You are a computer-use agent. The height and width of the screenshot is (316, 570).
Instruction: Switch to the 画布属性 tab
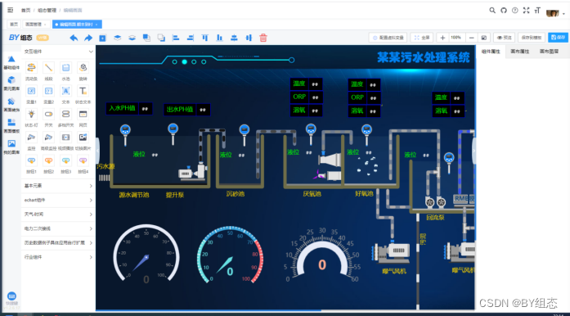(x=520, y=52)
